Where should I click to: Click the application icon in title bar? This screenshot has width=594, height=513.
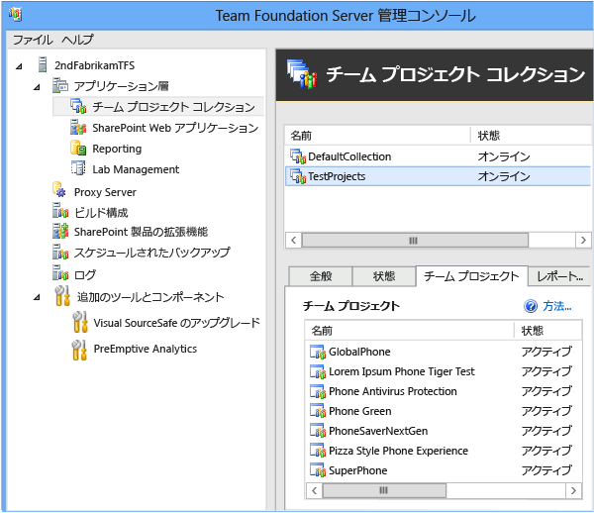(x=15, y=15)
